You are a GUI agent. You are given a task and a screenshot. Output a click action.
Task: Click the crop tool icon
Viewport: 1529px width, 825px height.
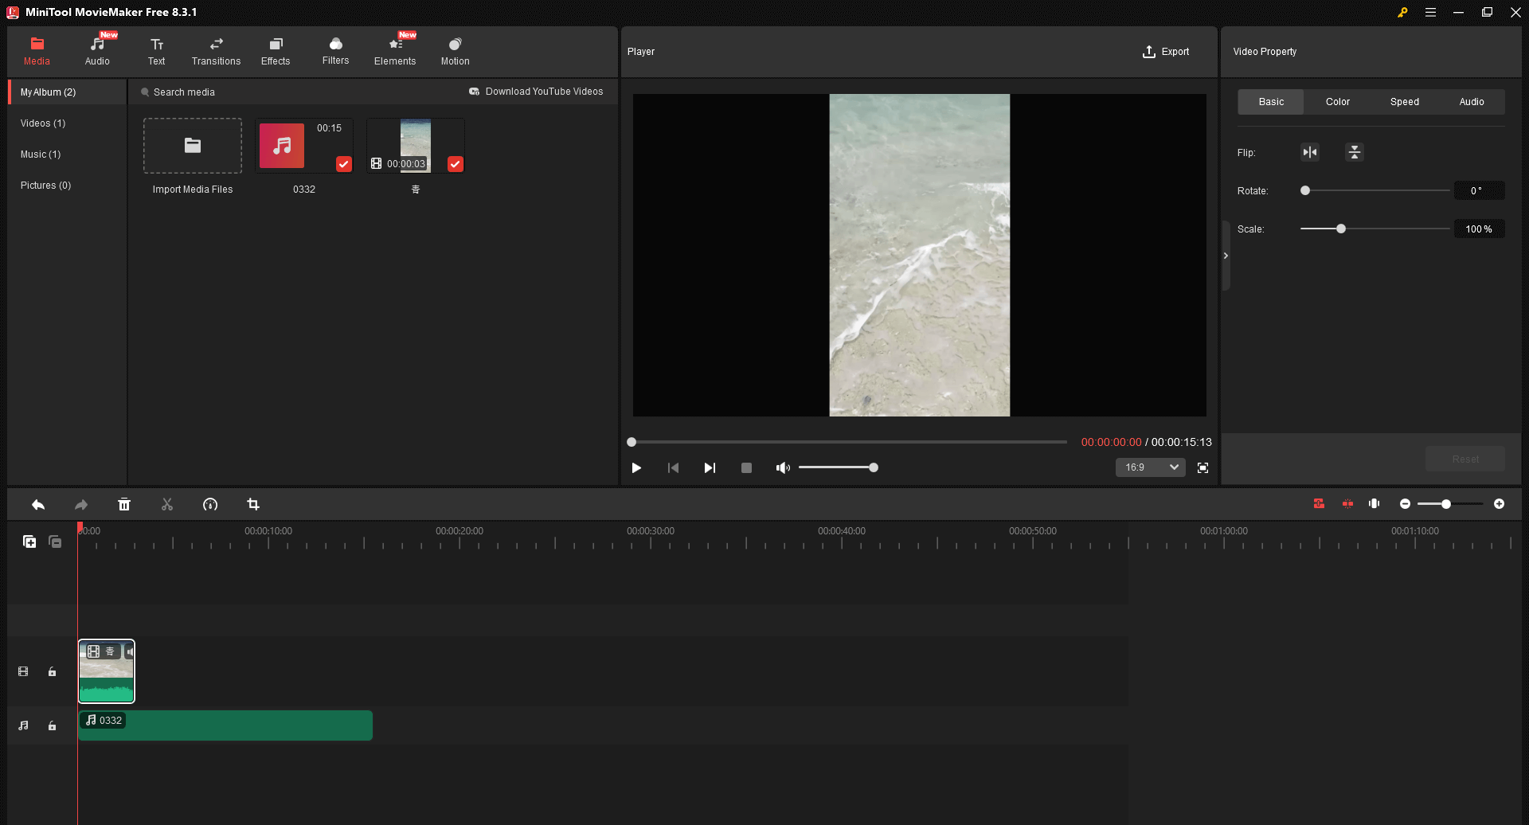253,504
